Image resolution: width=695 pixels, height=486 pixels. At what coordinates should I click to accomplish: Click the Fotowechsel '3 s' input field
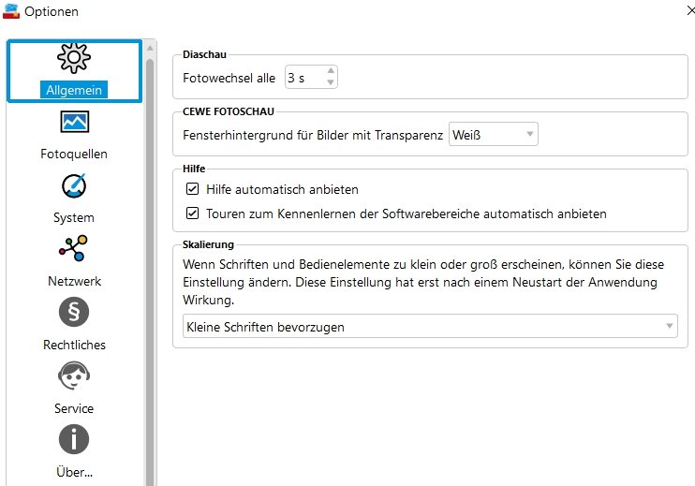pos(304,78)
